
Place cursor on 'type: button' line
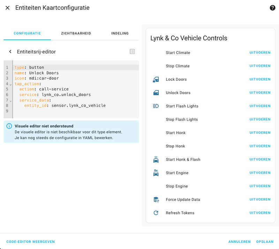point(76,67)
